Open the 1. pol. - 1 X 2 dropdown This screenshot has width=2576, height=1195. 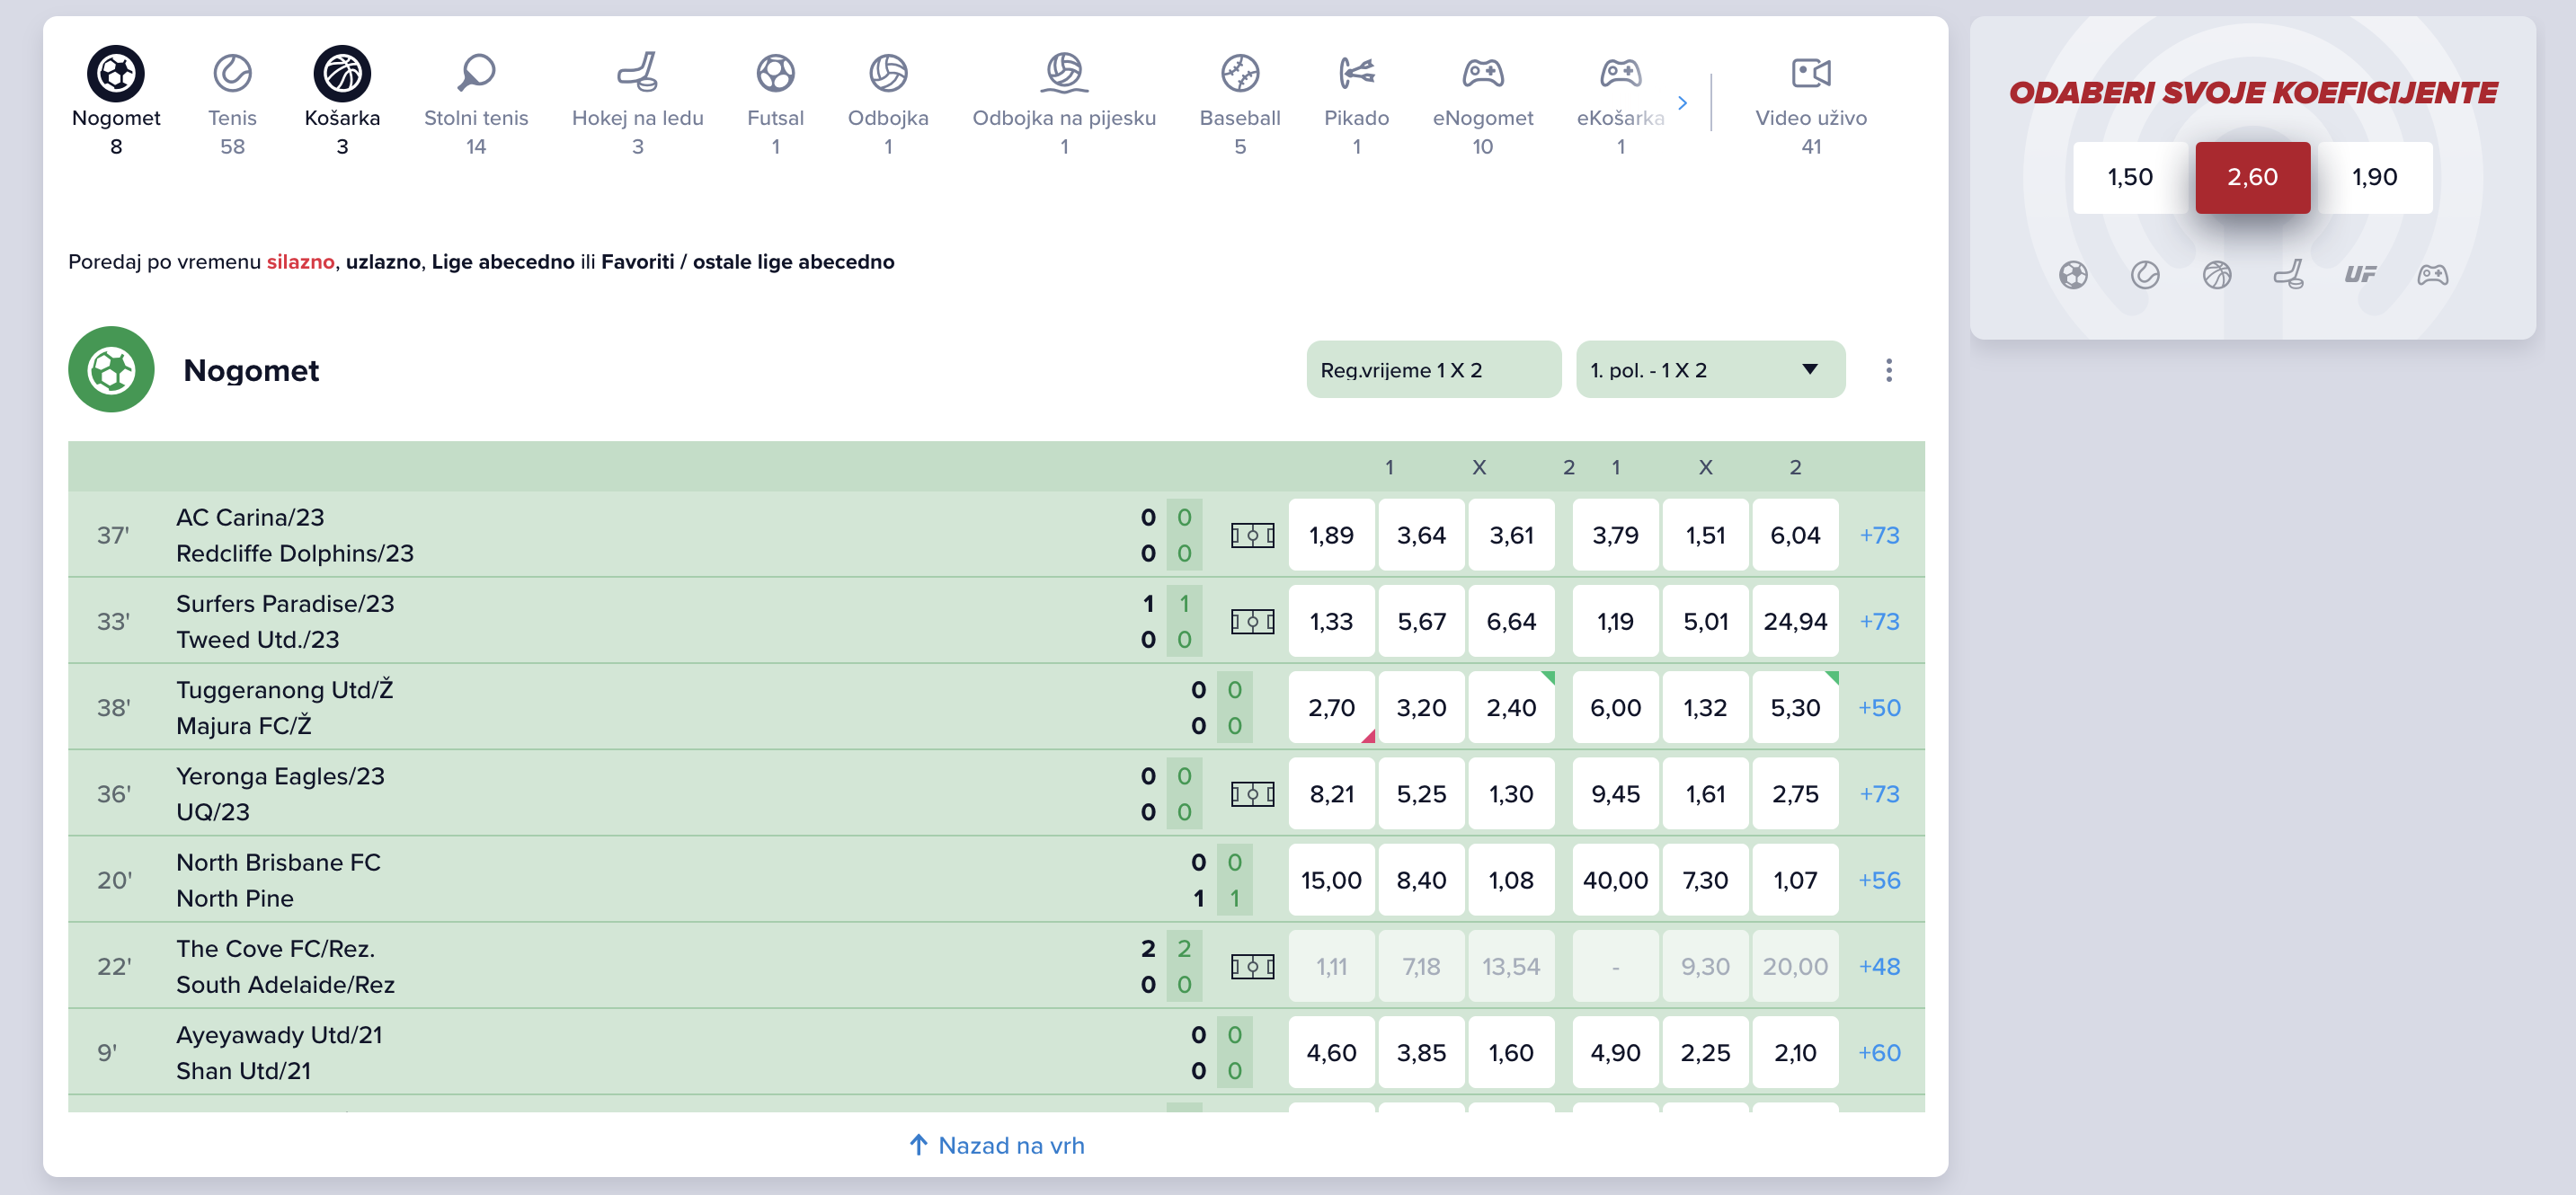pyautogui.click(x=1710, y=370)
